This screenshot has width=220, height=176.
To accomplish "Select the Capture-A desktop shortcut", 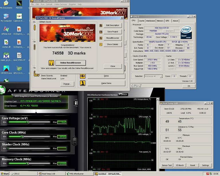I will click(19, 18).
